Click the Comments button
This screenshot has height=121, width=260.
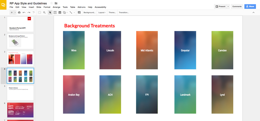[x=237, y=7]
